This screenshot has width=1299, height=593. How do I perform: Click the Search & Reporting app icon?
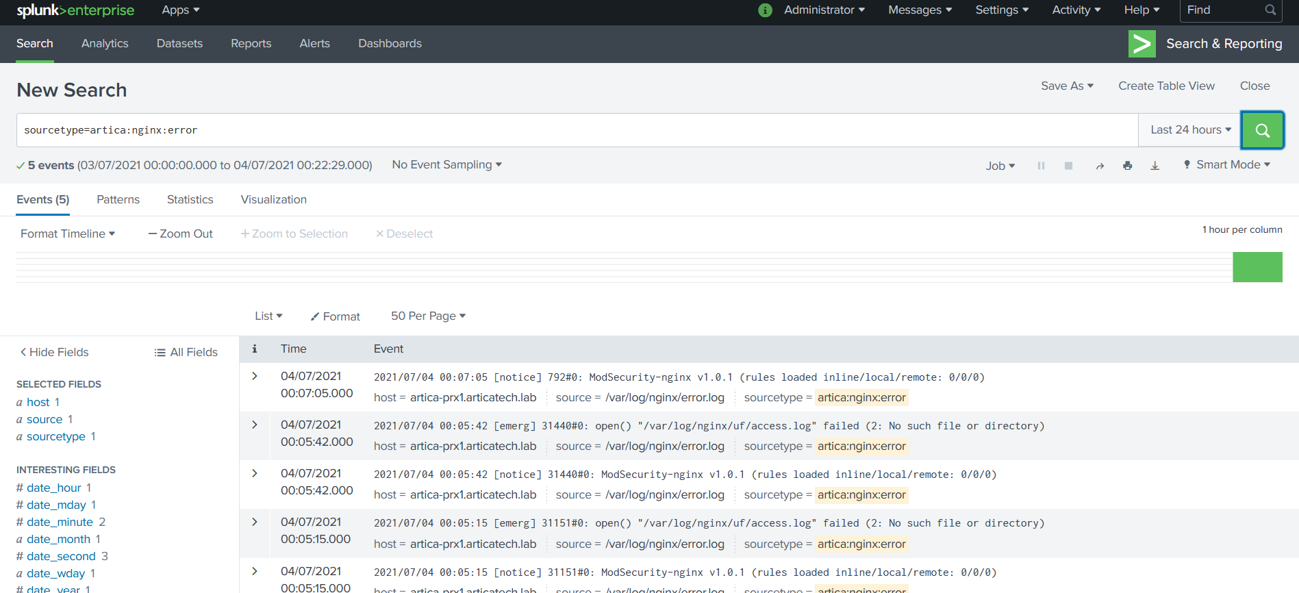(1142, 44)
